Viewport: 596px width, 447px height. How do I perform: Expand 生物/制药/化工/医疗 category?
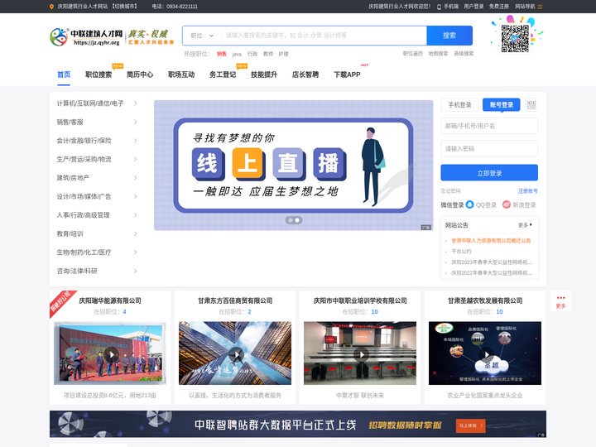135,252
